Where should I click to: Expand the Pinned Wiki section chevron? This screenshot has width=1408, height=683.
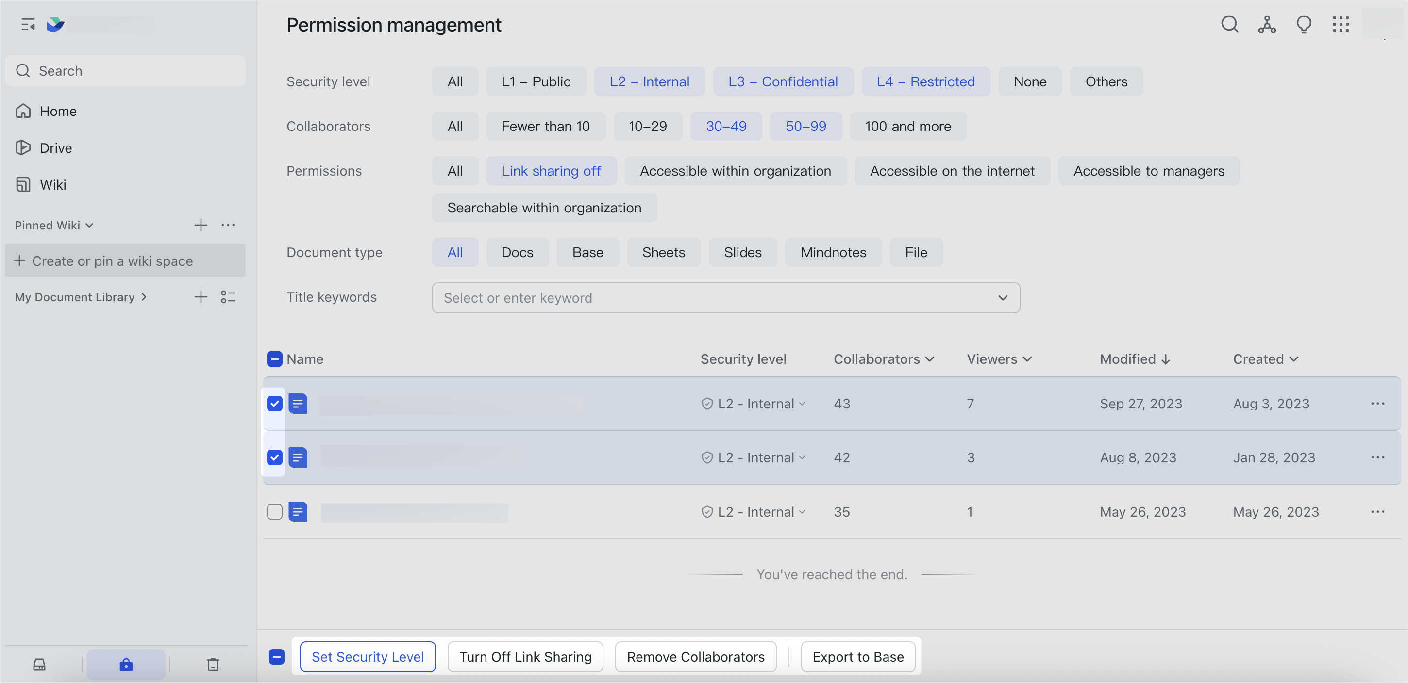[x=90, y=225]
